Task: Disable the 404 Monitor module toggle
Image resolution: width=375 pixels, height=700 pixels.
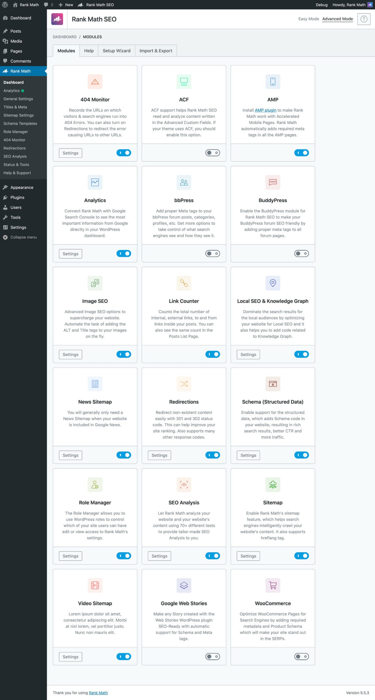Action: point(124,153)
